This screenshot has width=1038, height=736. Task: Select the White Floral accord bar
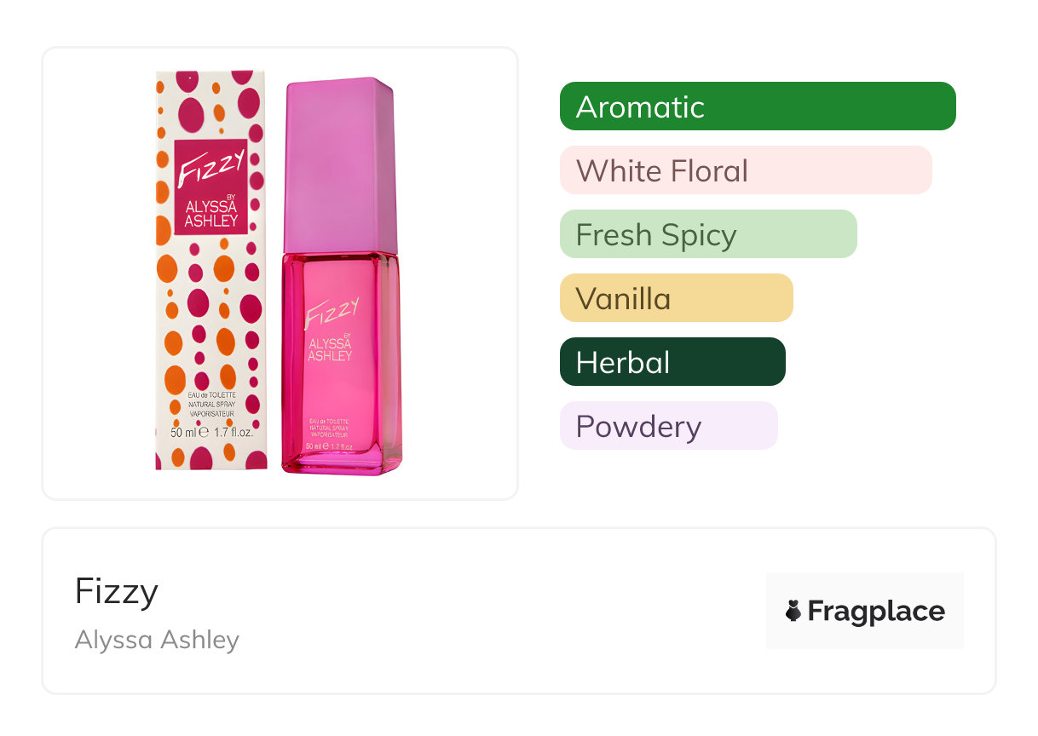tap(745, 170)
